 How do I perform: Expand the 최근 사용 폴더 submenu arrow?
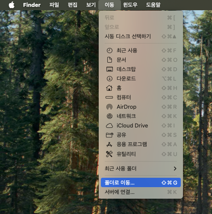click(x=175, y=168)
